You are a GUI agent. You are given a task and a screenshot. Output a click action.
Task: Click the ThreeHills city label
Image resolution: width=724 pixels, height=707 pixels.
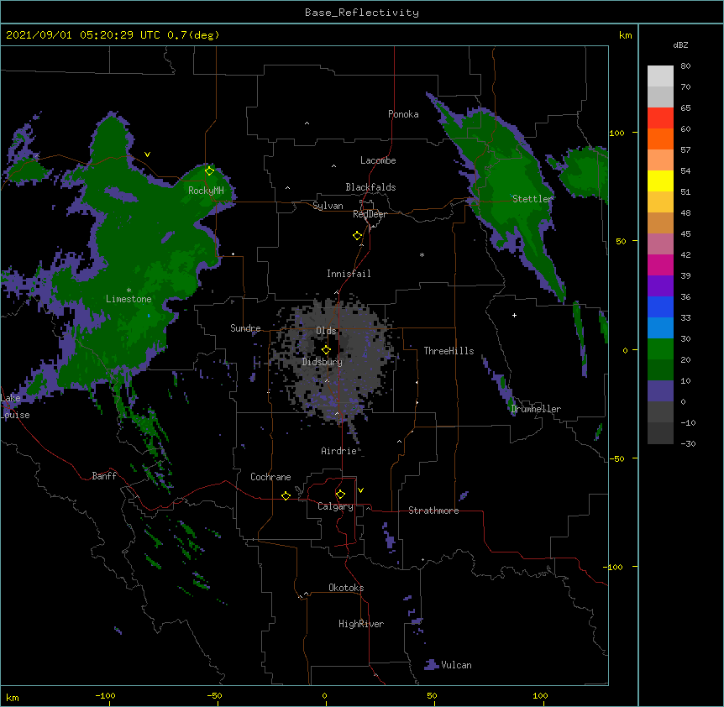[x=449, y=351]
